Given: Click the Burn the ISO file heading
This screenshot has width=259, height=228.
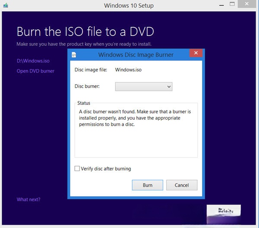Looking at the screenshot, I should [85, 32].
